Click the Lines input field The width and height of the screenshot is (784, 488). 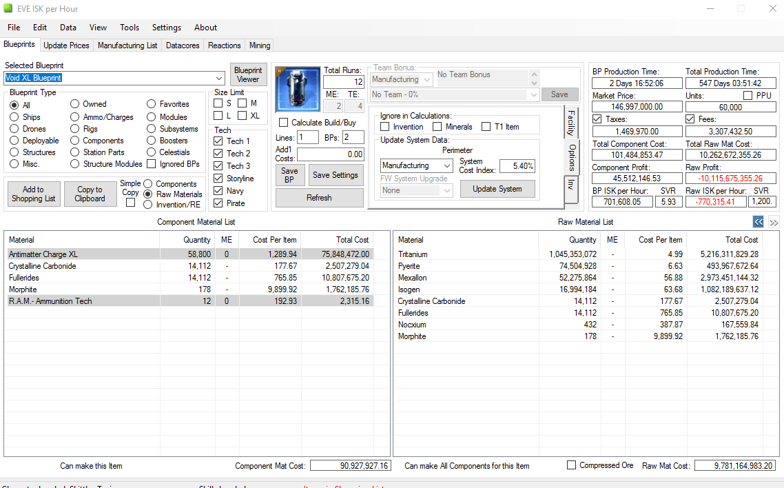(x=308, y=137)
